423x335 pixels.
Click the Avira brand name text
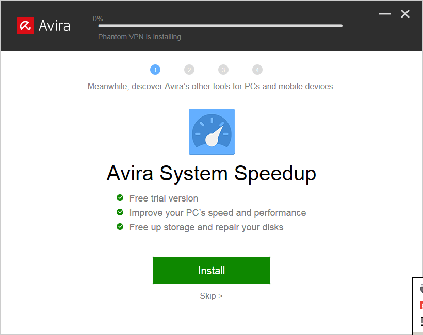(54, 26)
